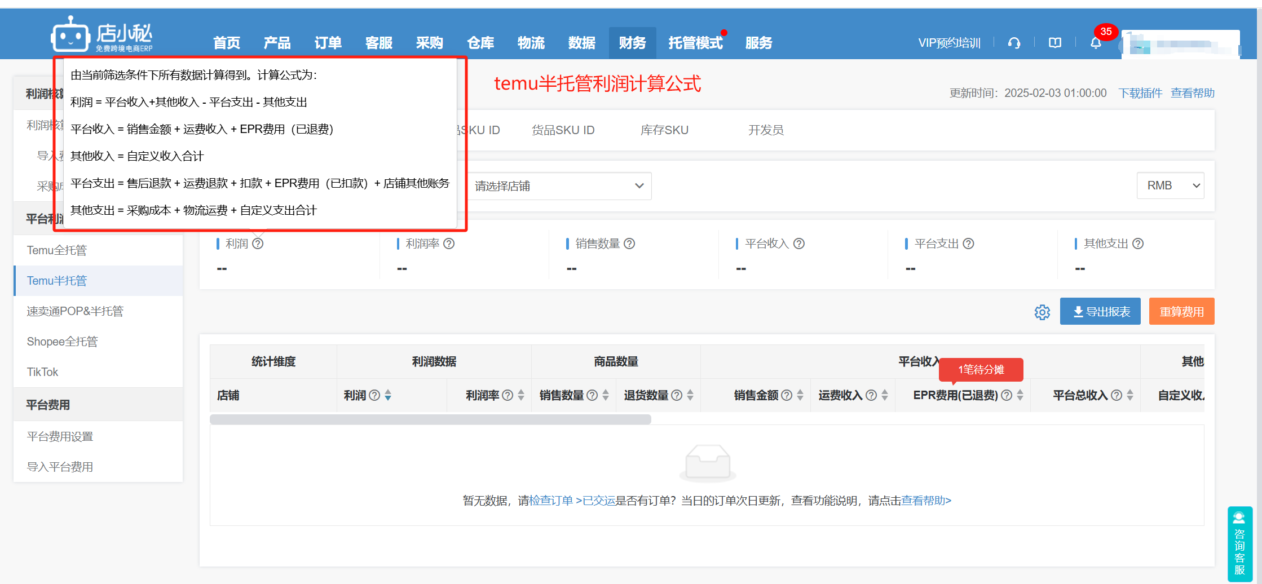Click VIP预约培训 link

point(949,43)
